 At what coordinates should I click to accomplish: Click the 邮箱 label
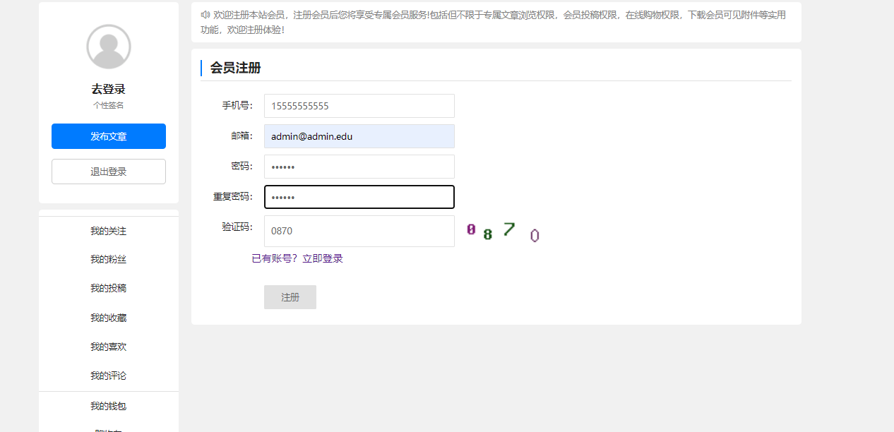pos(242,136)
